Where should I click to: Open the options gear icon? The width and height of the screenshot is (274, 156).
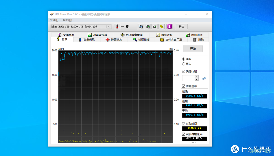[161, 27]
